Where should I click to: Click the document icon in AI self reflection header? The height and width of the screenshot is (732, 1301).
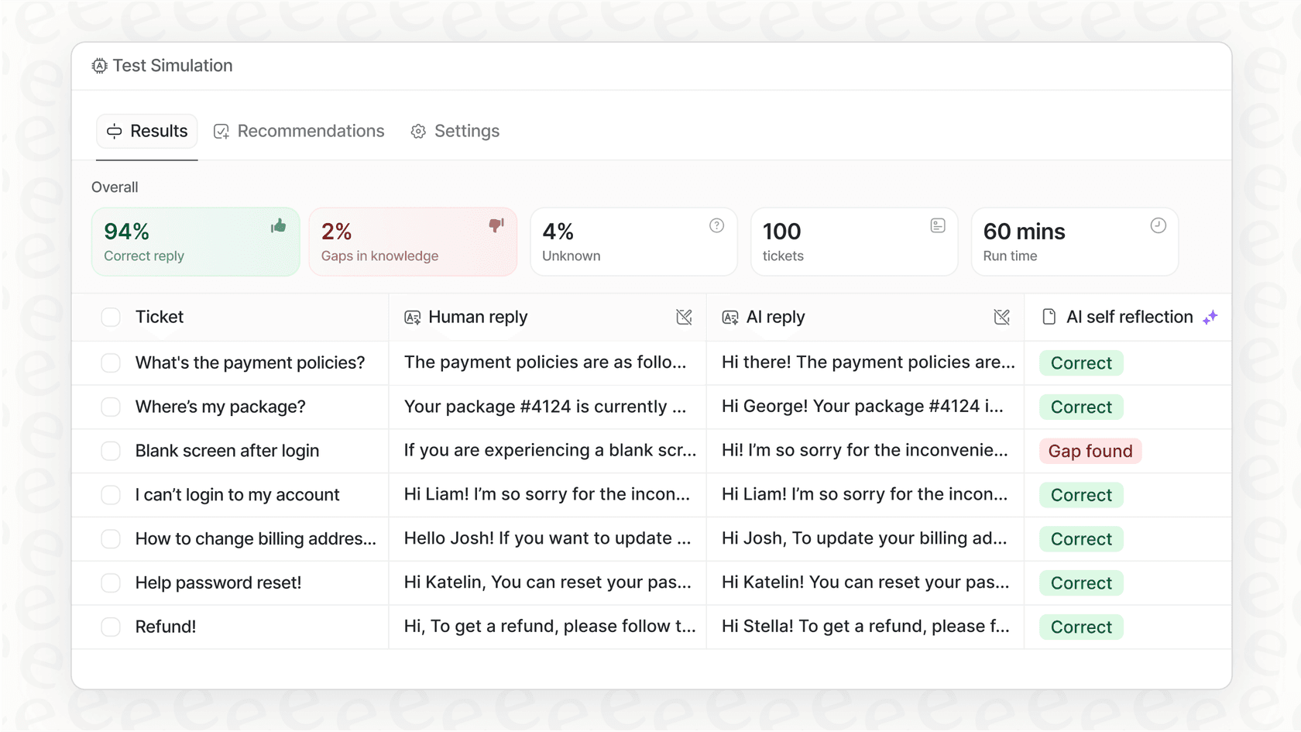coord(1049,317)
